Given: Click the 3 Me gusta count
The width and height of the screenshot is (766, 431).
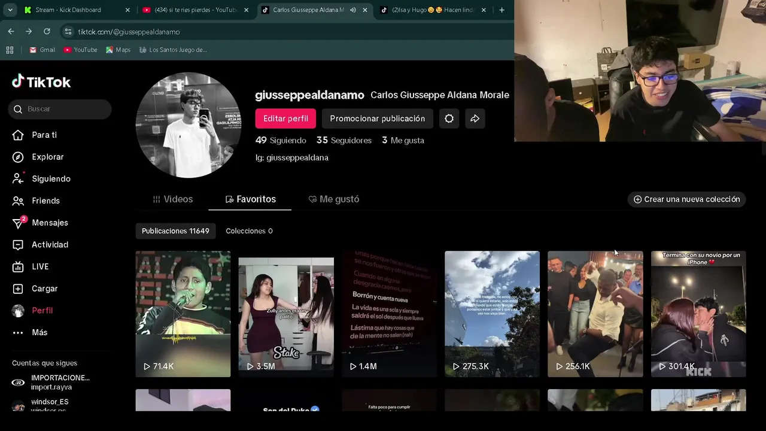Looking at the screenshot, I should [403, 140].
